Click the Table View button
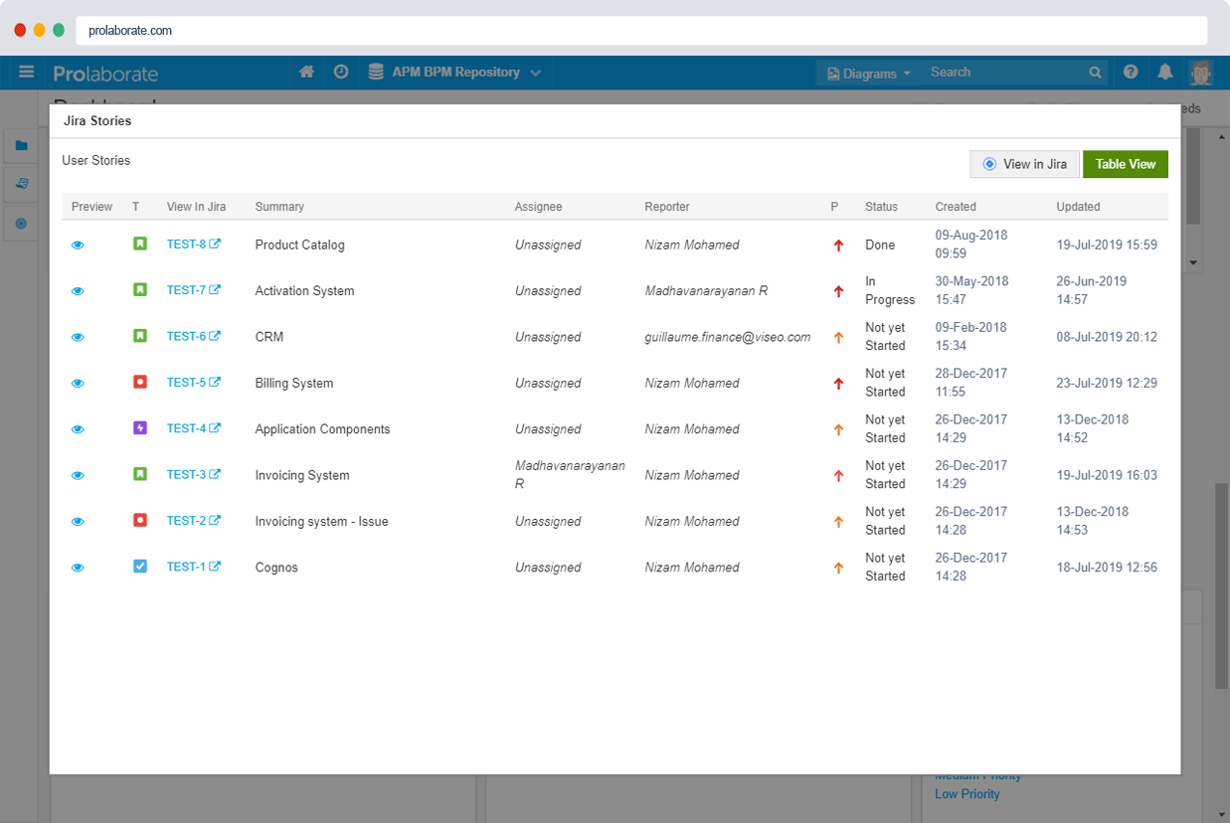The image size is (1230, 823). [1126, 164]
